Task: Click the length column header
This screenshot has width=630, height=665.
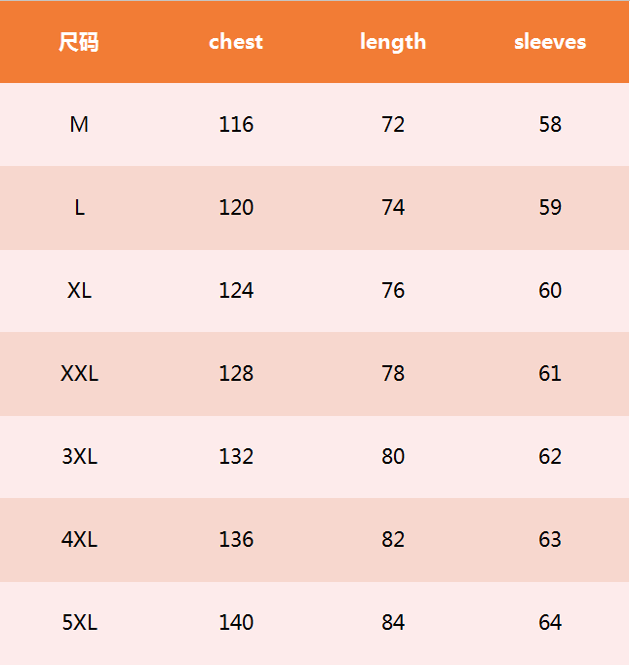Action: click(393, 43)
